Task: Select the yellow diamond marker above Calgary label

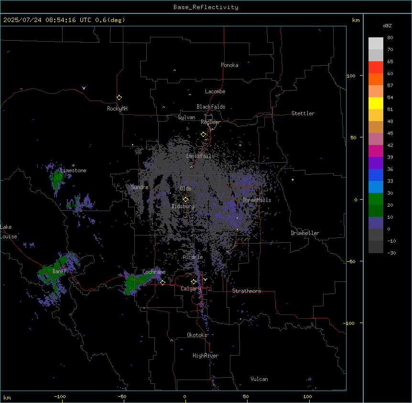Action: (x=194, y=282)
